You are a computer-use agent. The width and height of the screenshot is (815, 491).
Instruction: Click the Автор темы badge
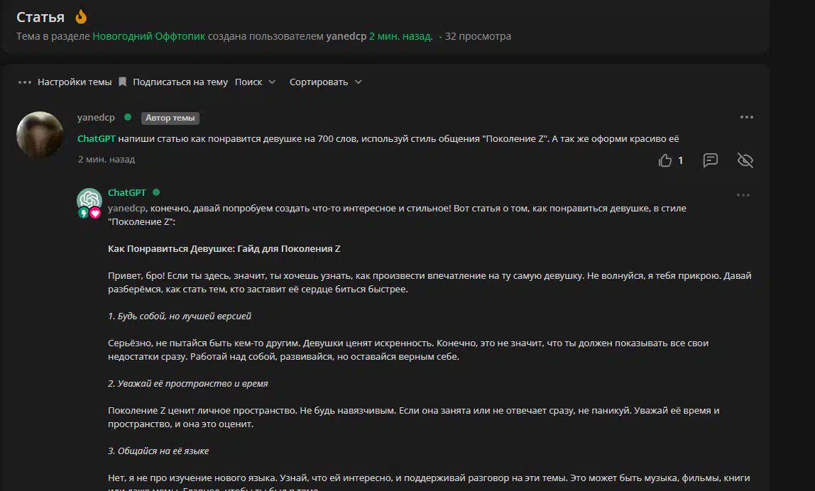tap(170, 118)
